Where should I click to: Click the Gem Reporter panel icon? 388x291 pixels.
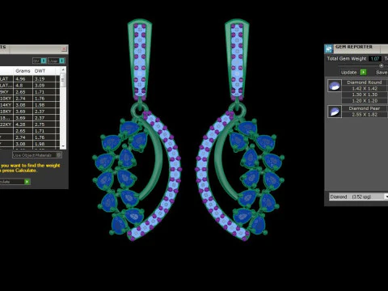point(329,49)
